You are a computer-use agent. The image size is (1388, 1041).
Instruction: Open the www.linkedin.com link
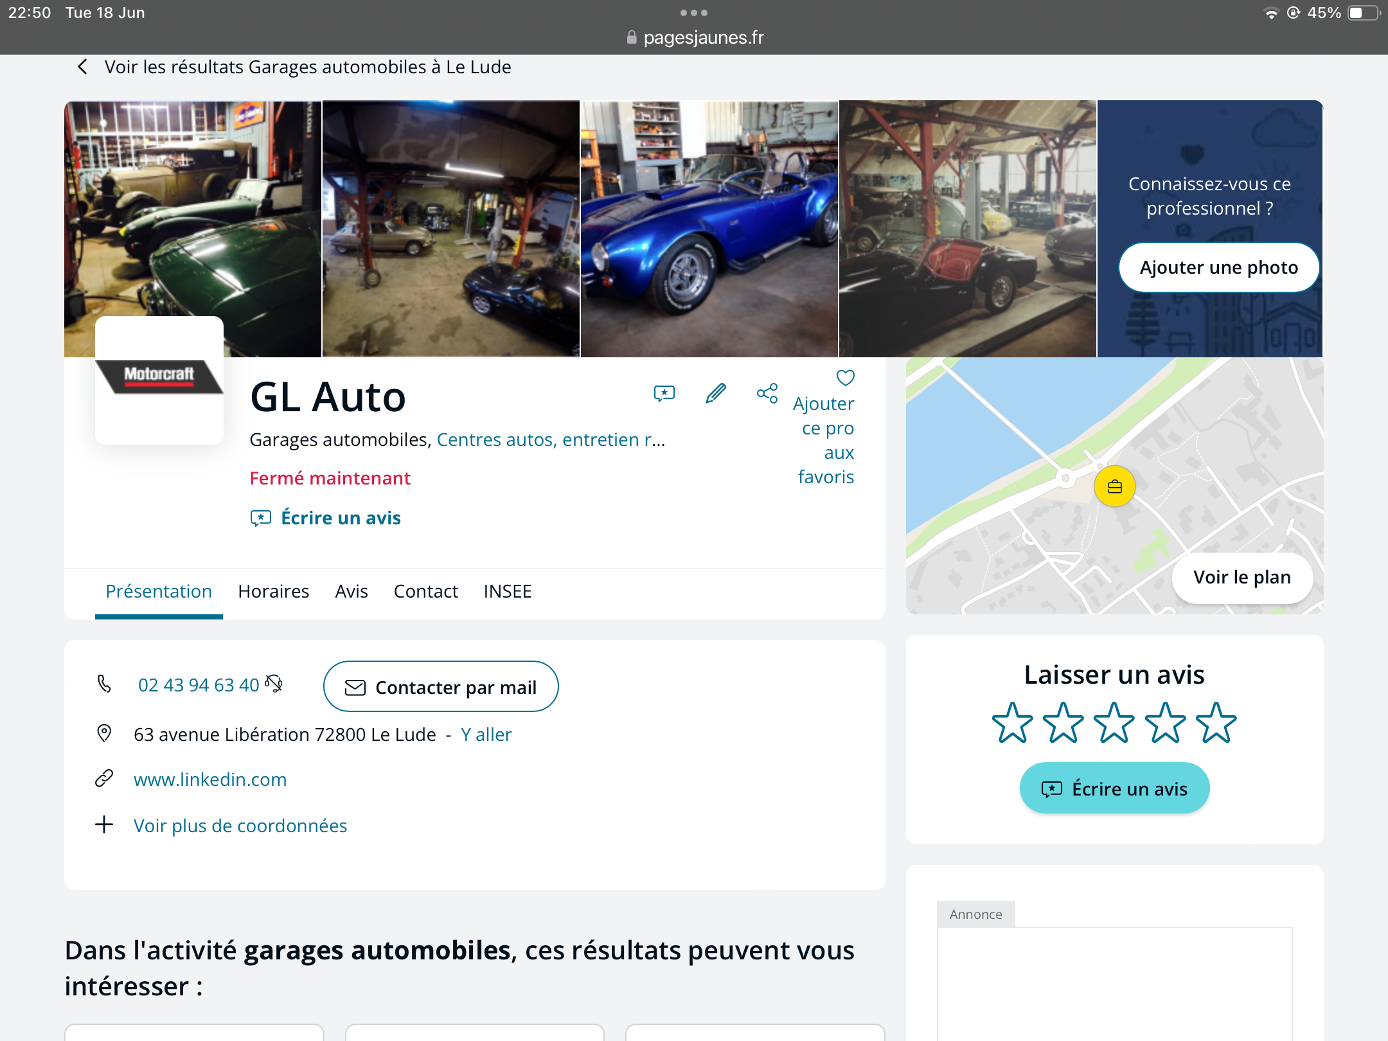click(210, 779)
